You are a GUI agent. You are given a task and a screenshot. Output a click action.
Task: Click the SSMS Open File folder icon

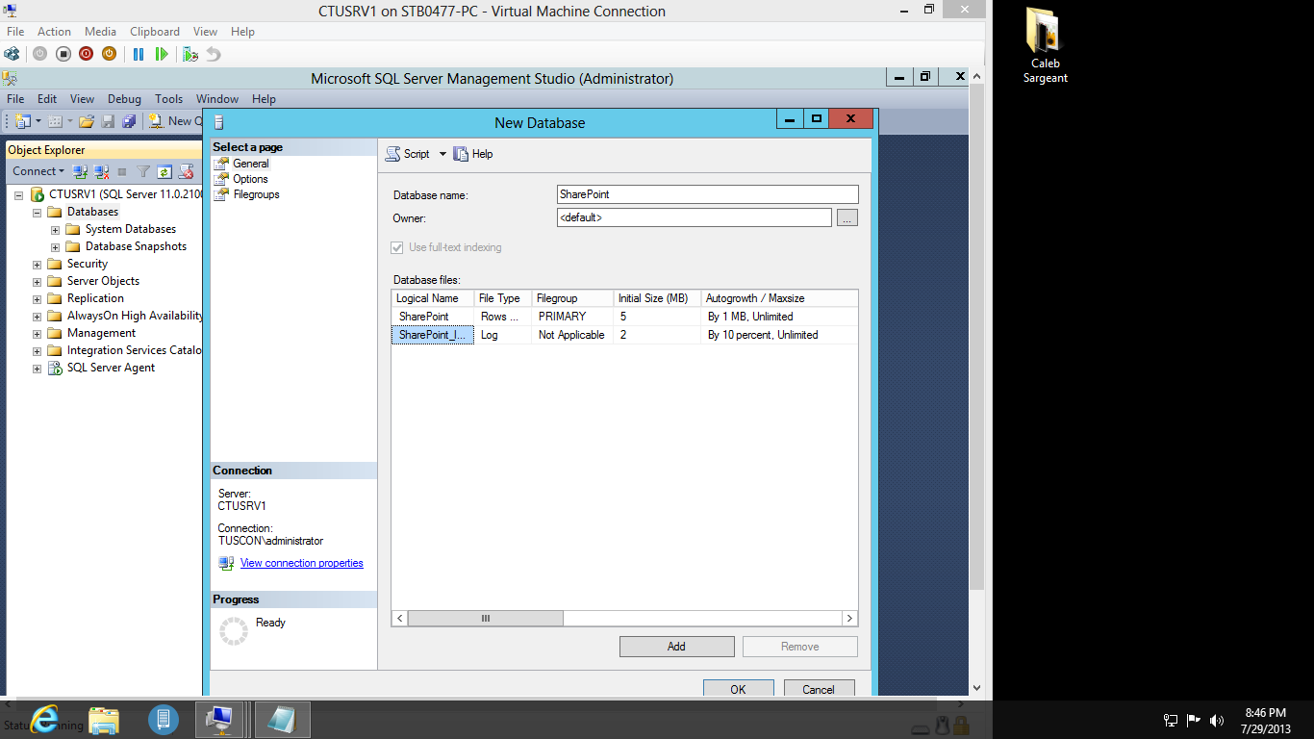(87, 121)
